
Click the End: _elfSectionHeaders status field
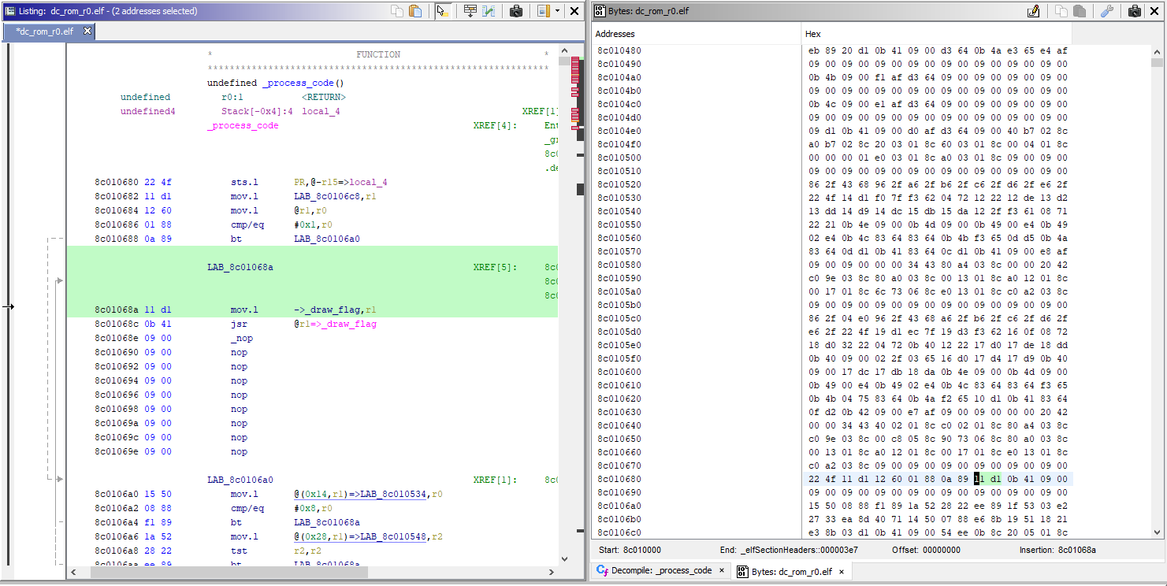[x=789, y=550]
